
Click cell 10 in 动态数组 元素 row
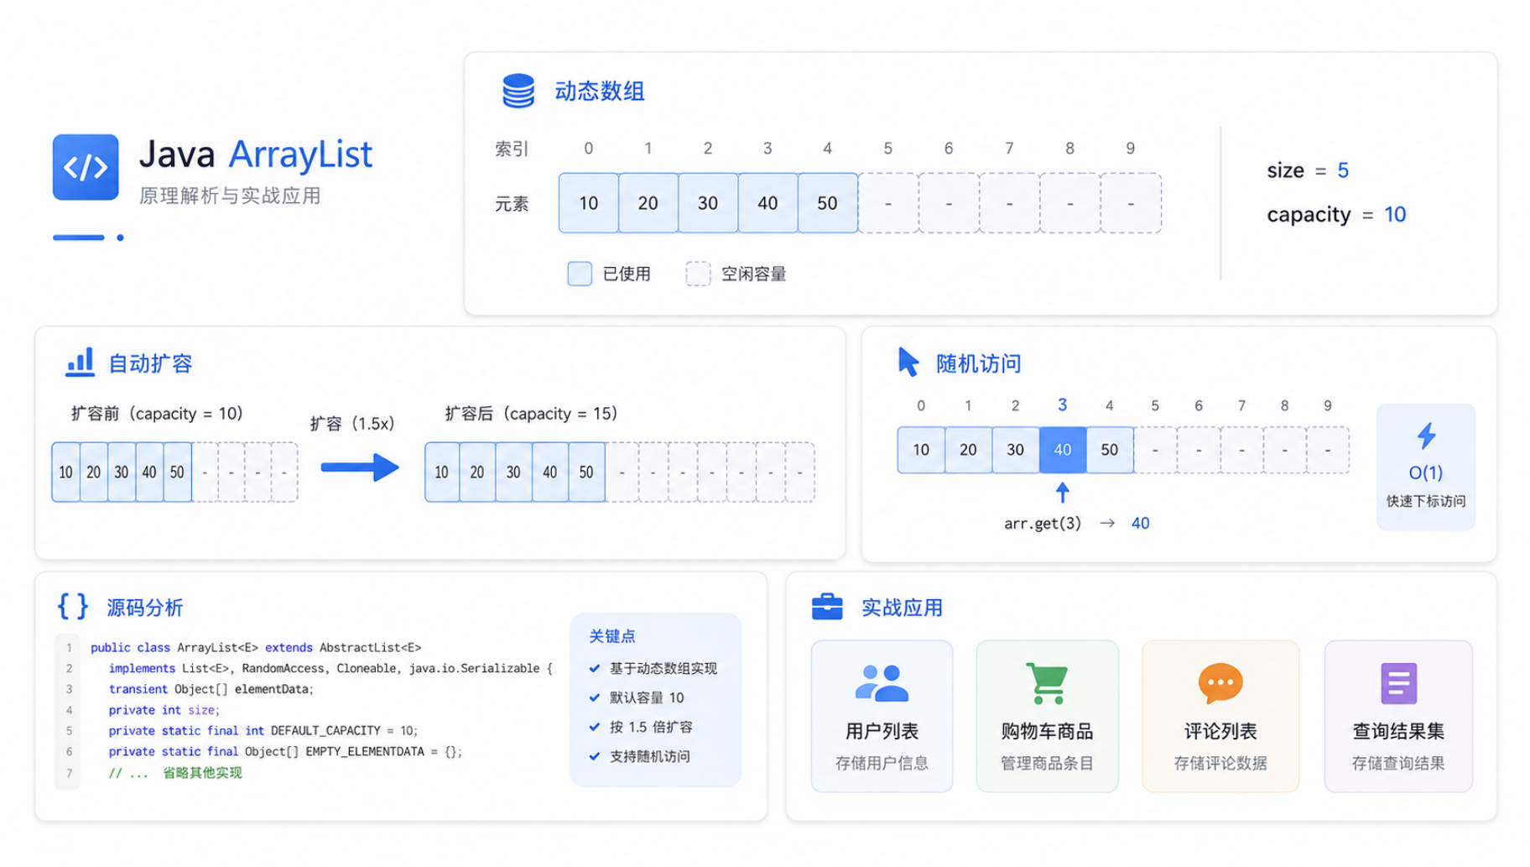[x=589, y=203]
